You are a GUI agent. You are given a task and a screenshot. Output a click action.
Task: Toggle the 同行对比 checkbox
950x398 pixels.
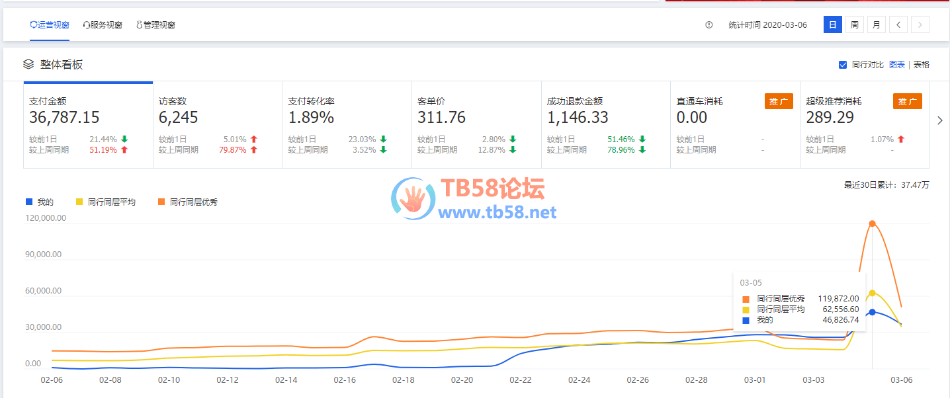[x=843, y=65]
